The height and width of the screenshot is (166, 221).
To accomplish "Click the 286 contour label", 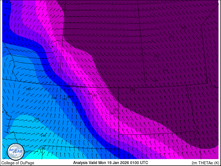I will point(28,89).
